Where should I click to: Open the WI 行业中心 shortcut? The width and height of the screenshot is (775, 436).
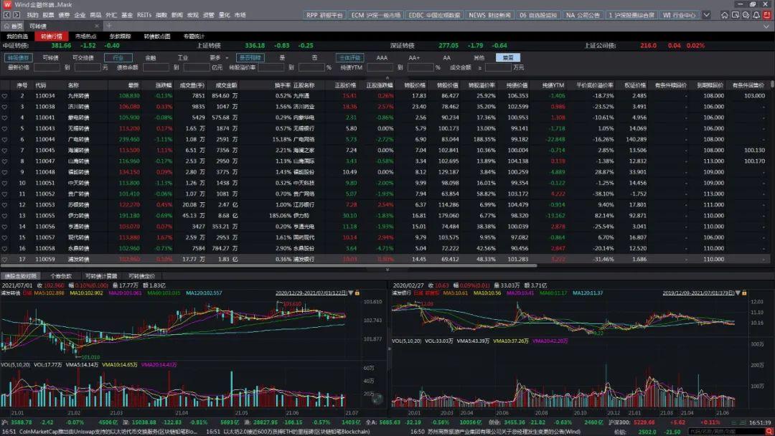click(x=679, y=15)
